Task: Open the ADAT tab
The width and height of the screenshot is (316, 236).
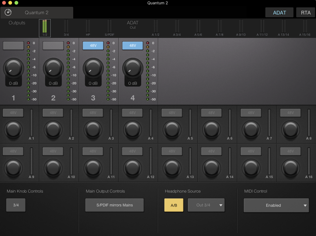Action: (x=279, y=13)
